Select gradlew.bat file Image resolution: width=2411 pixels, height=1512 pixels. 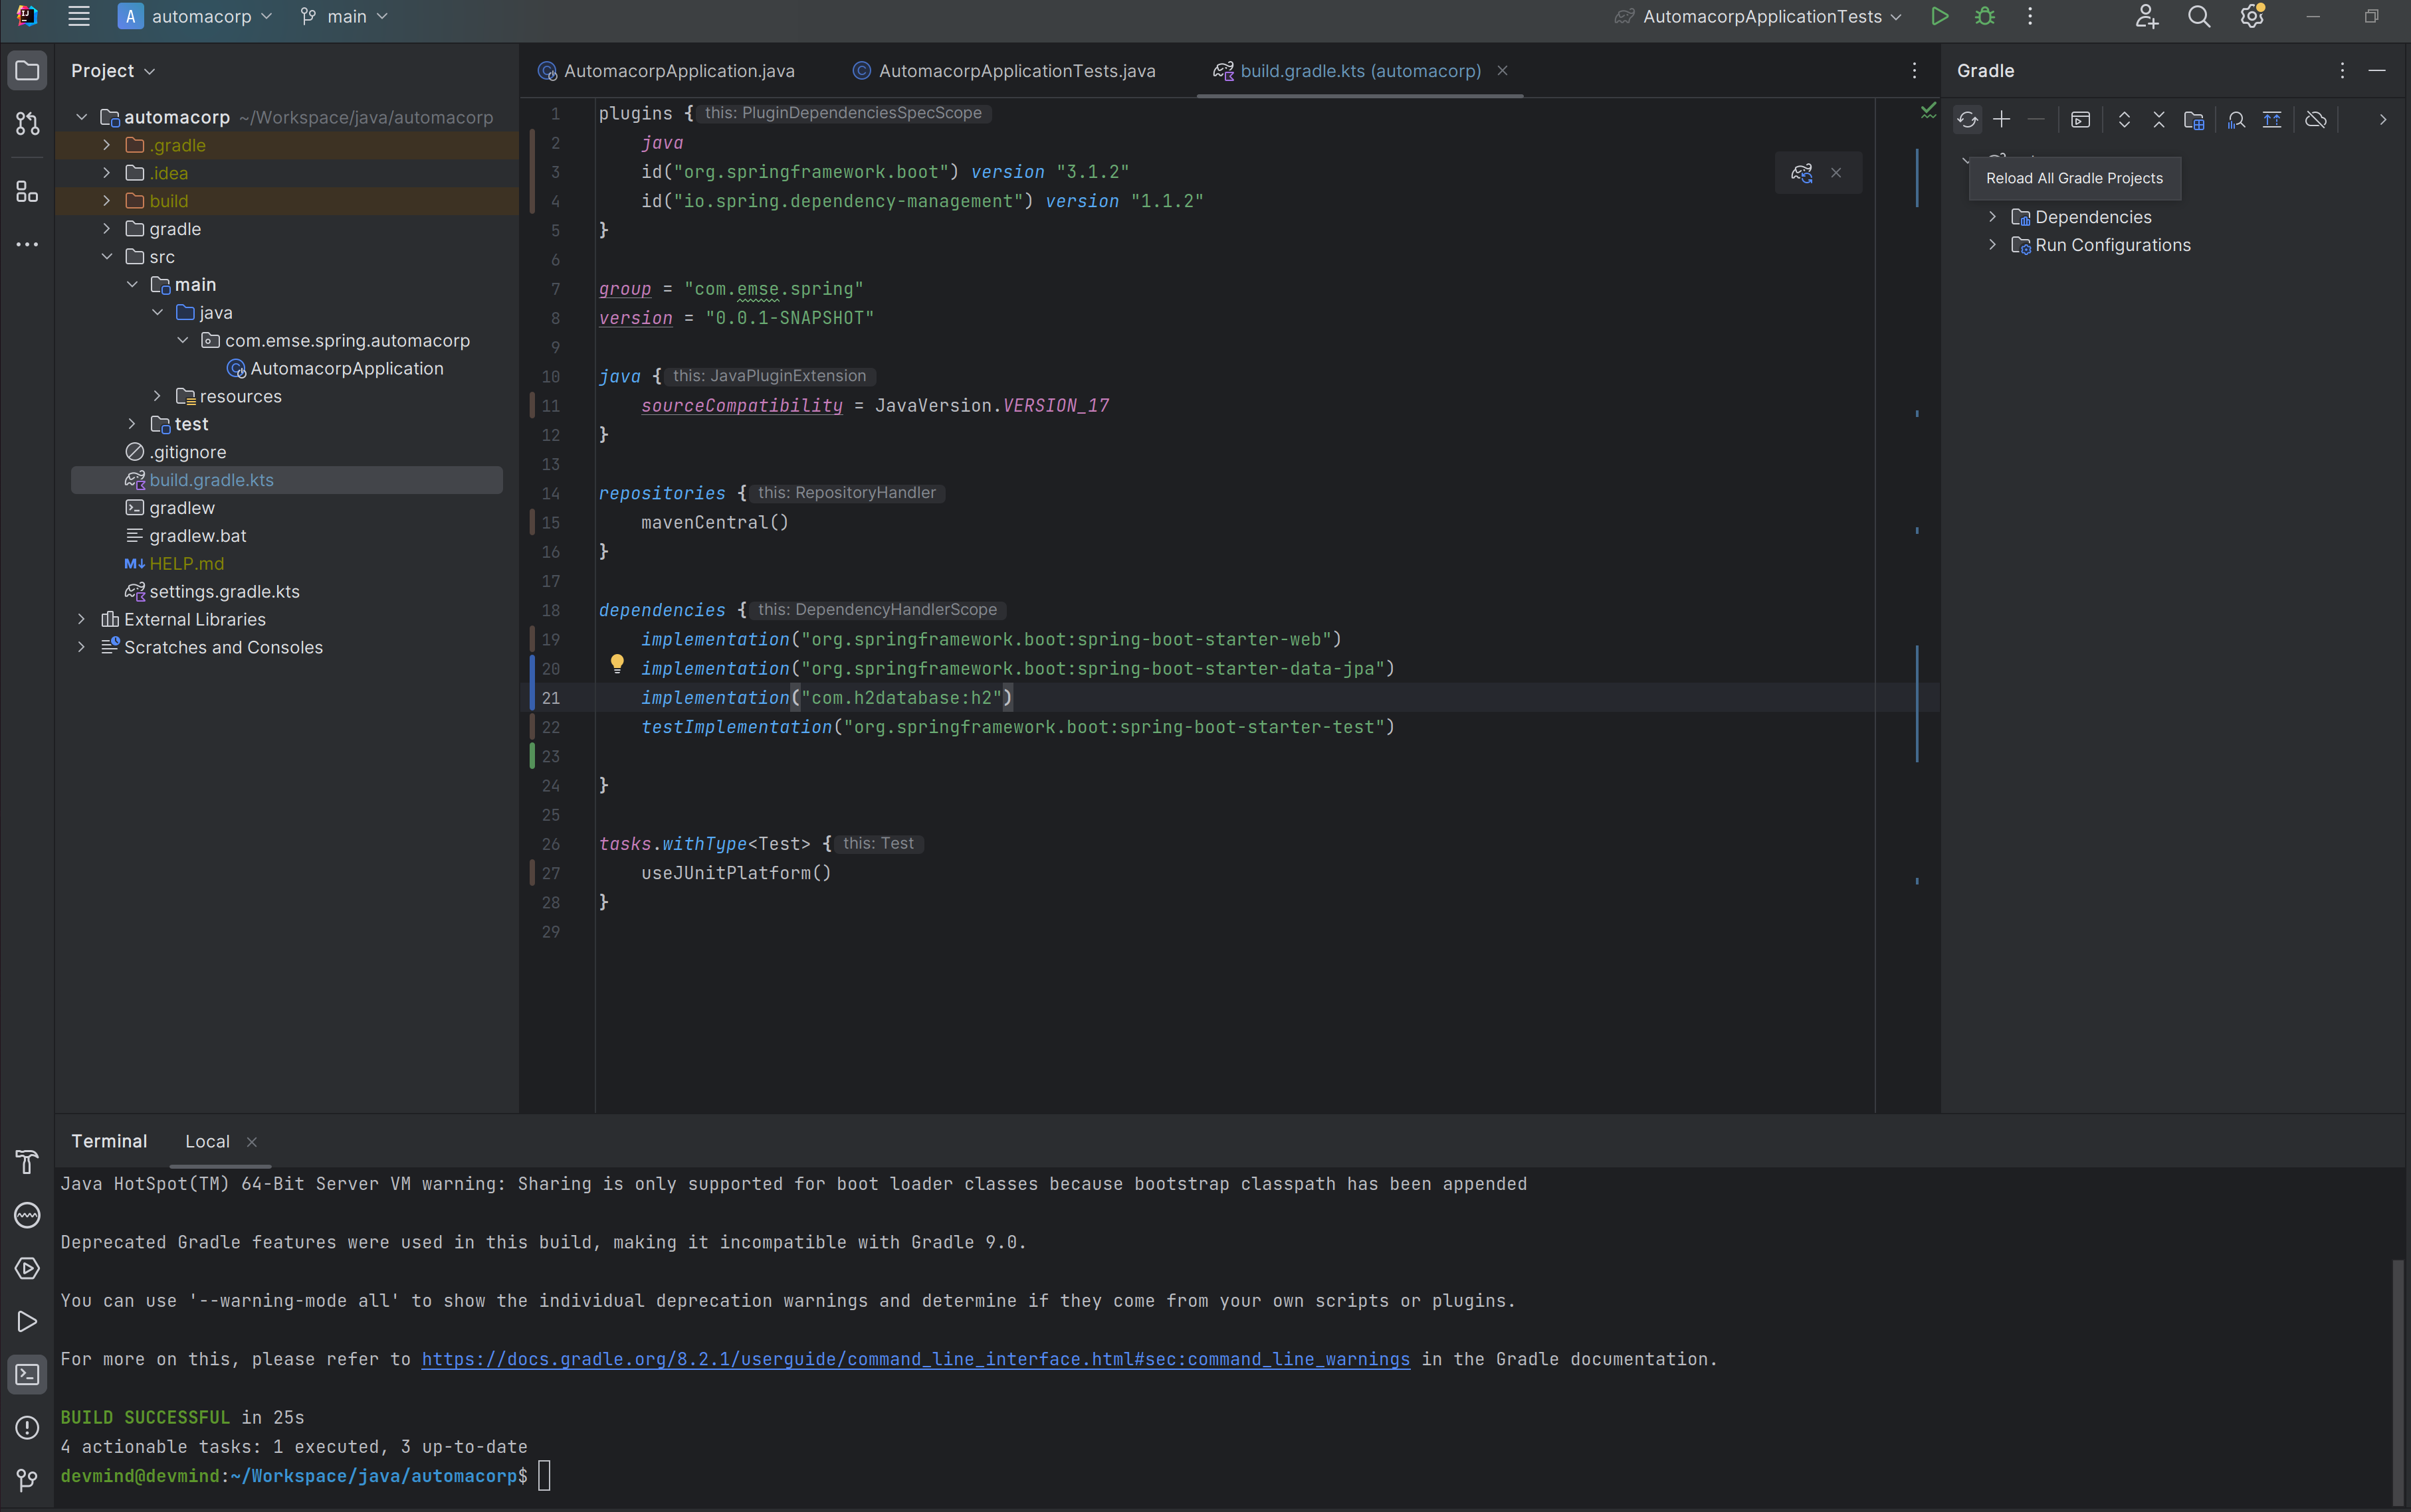[x=197, y=536]
